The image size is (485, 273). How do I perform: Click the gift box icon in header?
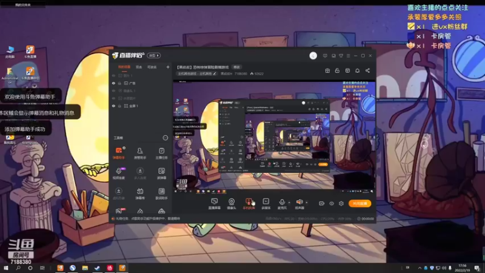pyautogui.click(x=327, y=70)
